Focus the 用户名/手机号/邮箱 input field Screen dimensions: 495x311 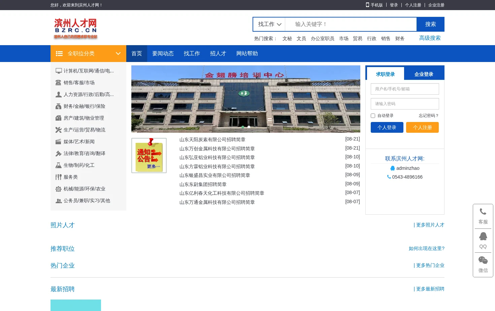coord(405,89)
